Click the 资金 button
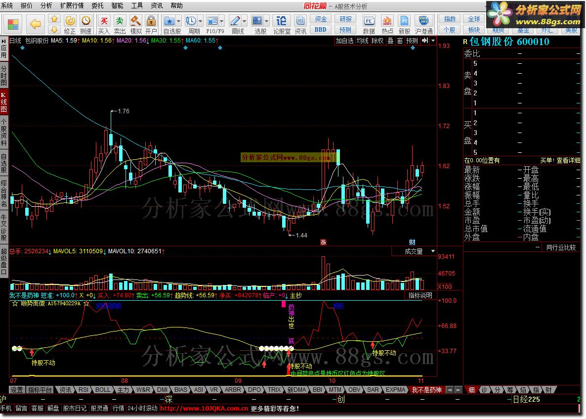Screen dimensions: 586x419 point(320,19)
